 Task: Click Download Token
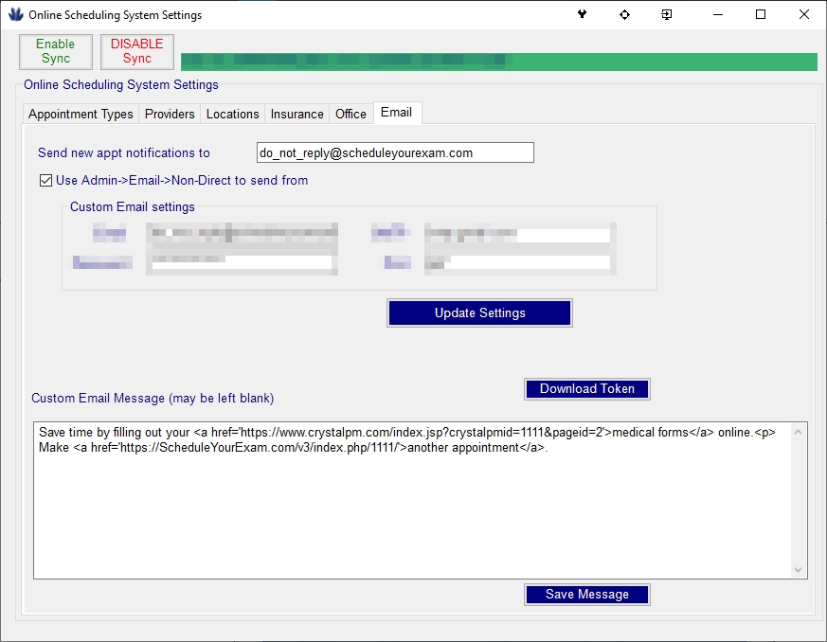point(586,388)
